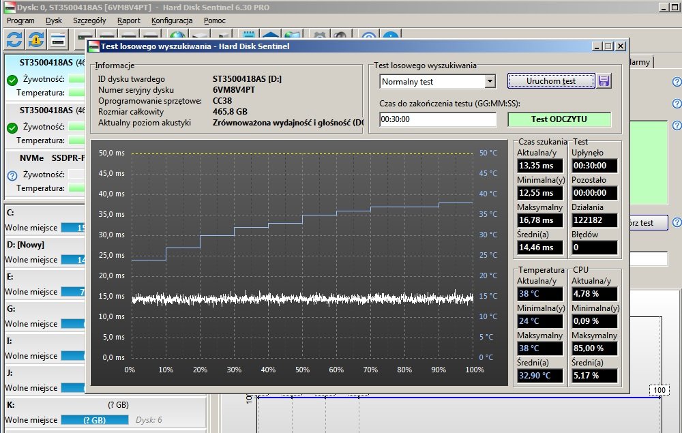Screen dimensions: 682x433
Task: Save test results with the floppy disk icon
Action: (604, 81)
